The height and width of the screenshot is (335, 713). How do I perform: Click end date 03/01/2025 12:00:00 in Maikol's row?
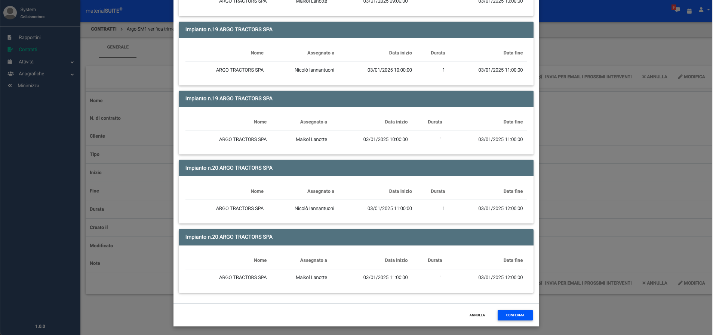500,277
